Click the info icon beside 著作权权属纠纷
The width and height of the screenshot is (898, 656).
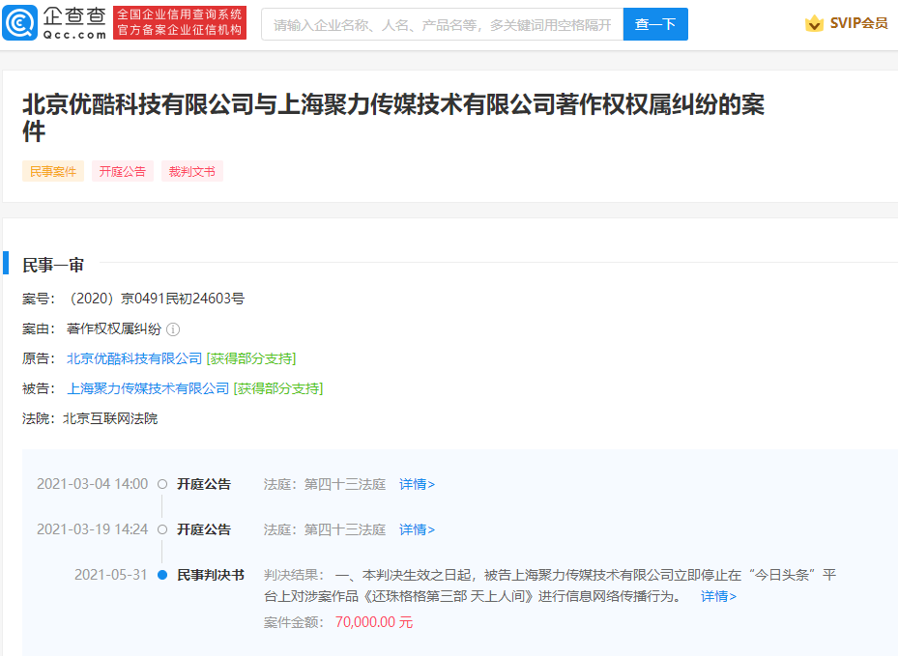point(173,329)
